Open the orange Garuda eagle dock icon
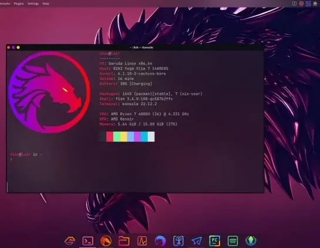Image resolution: width=320 pixels, height=248 pixels. pyautogui.click(x=106, y=240)
